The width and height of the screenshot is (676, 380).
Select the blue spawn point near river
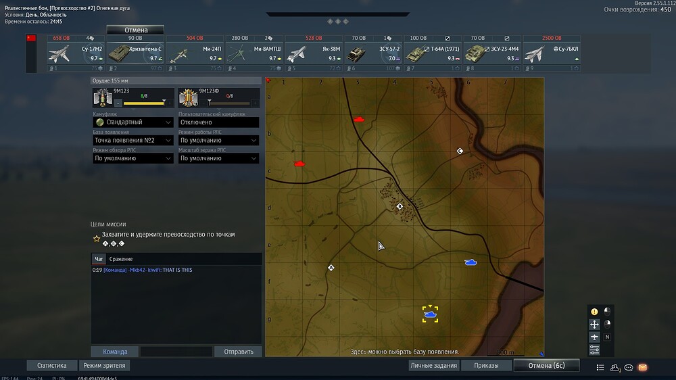pyautogui.click(x=470, y=262)
